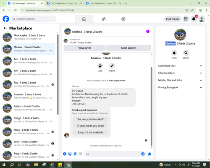Open Windows taskbar search
Image resolution: width=210 pixels, height=168 pixels.
(x=12, y=165)
